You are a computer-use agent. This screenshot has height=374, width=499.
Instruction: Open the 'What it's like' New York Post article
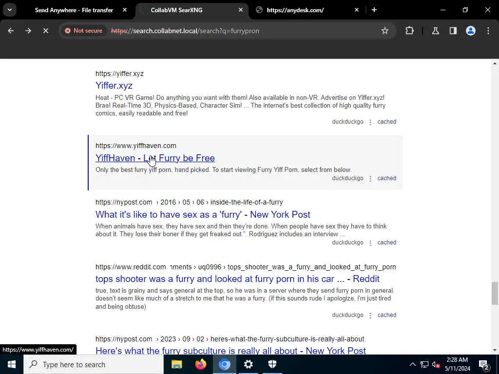click(x=203, y=215)
